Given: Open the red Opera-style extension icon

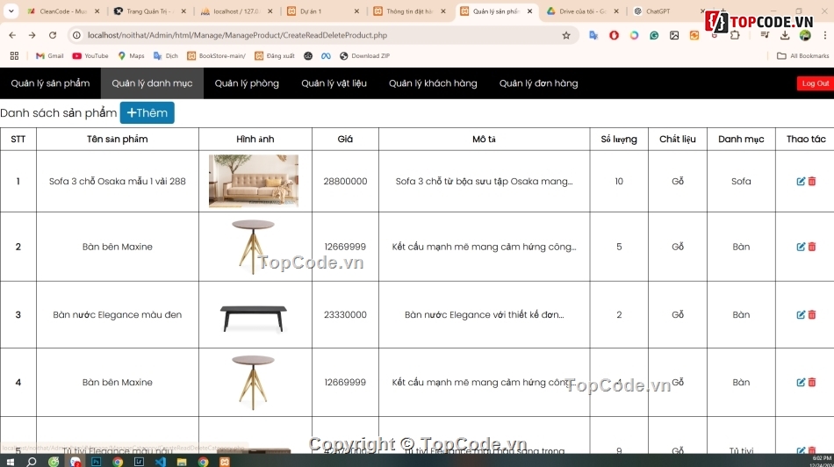Looking at the screenshot, I should pos(614,35).
